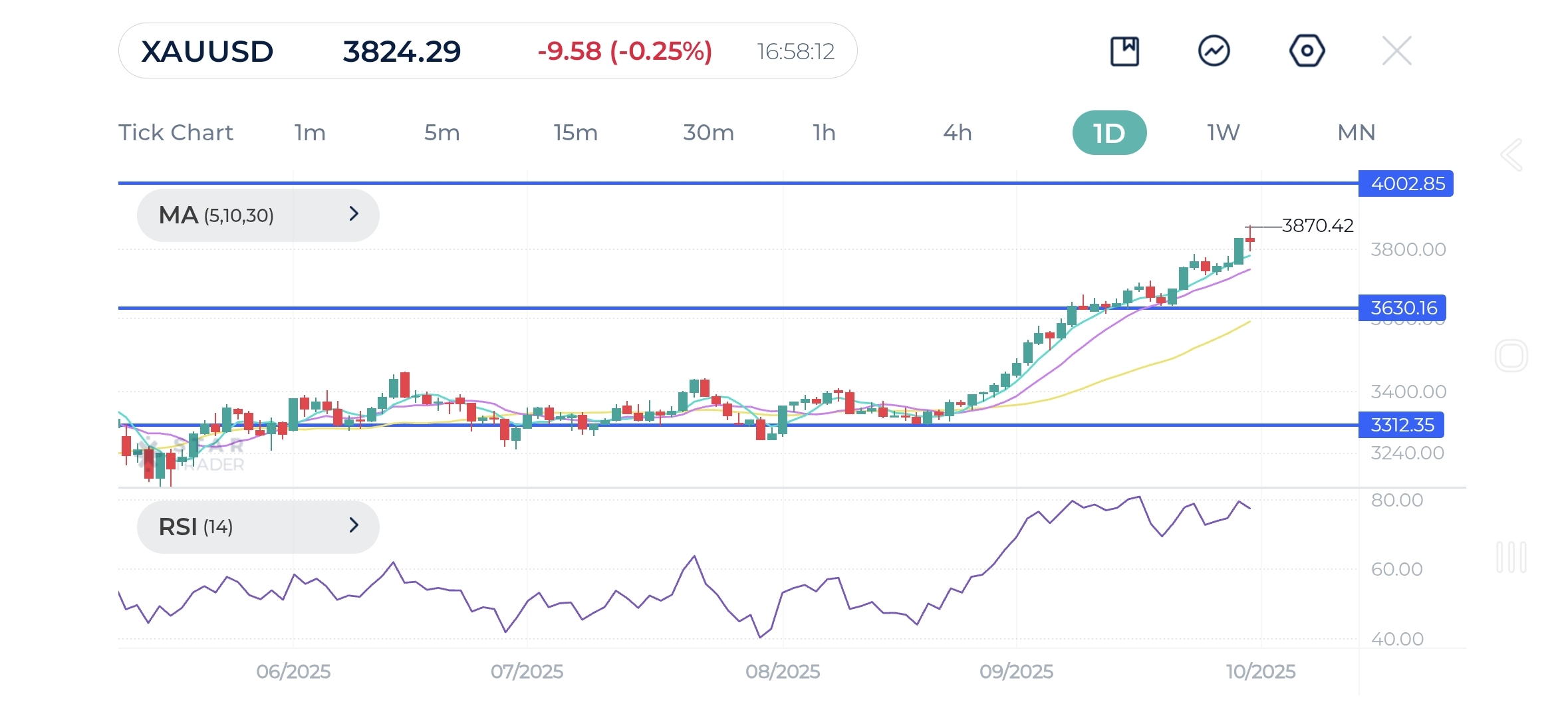Click the 3630.16 horizontal line label
The width and height of the screenshot is (1556, 718).
coord(1402,308)
